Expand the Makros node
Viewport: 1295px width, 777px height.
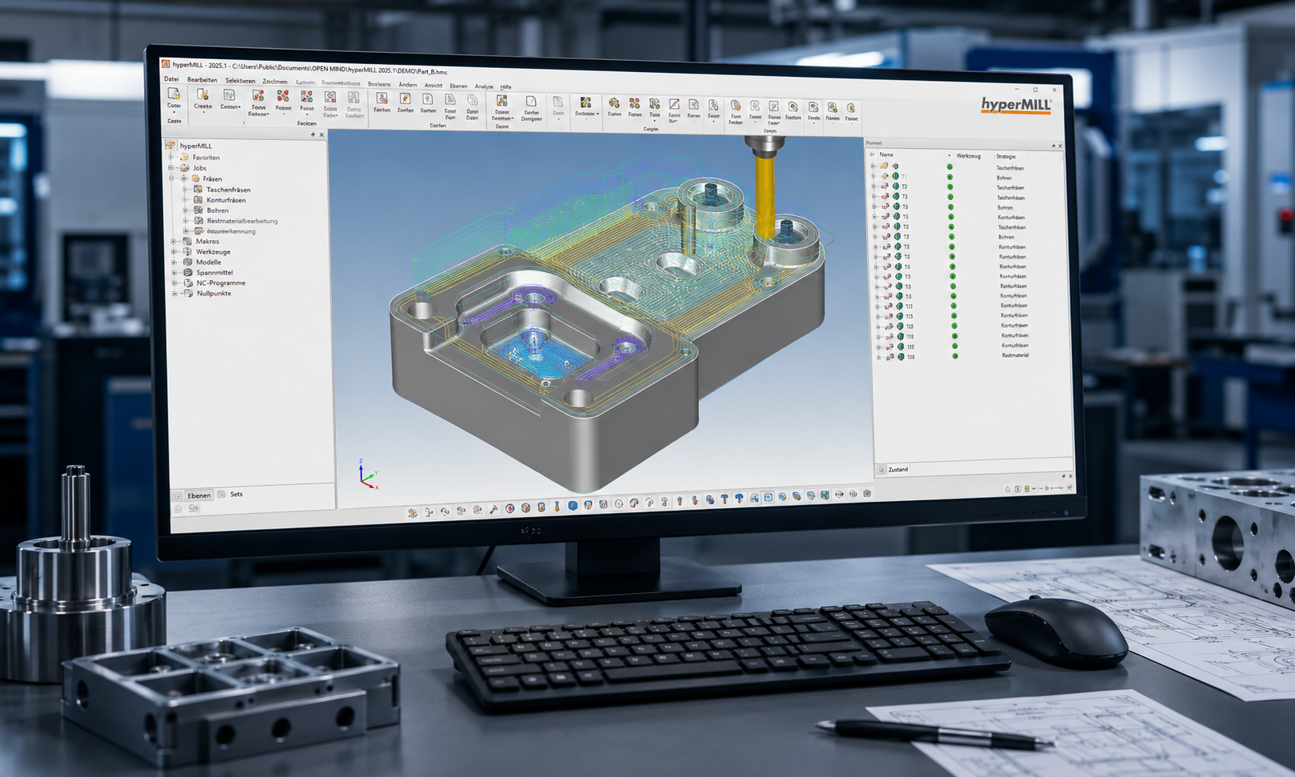tap(174, 241)
